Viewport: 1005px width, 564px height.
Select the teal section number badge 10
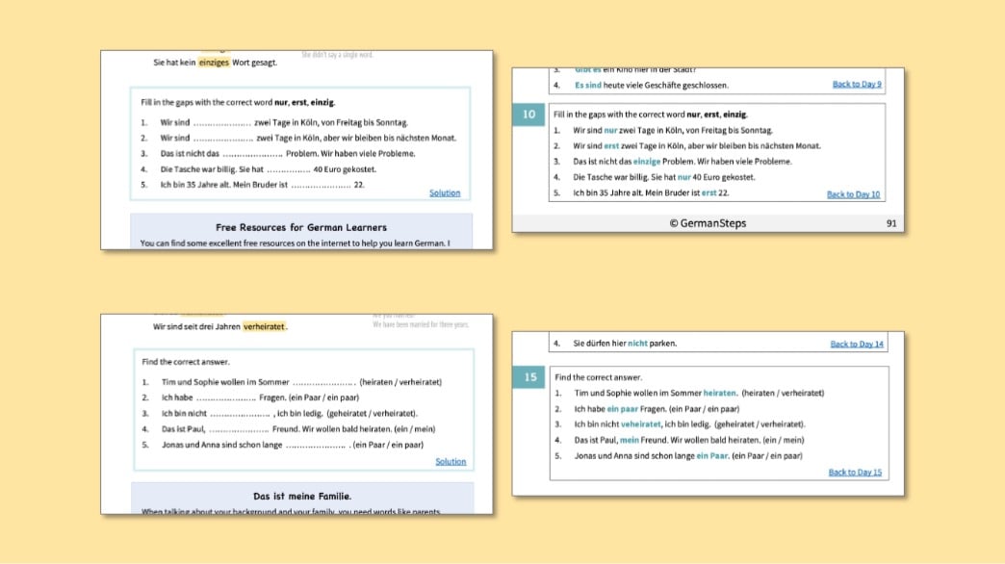click(x=528, y=114)
